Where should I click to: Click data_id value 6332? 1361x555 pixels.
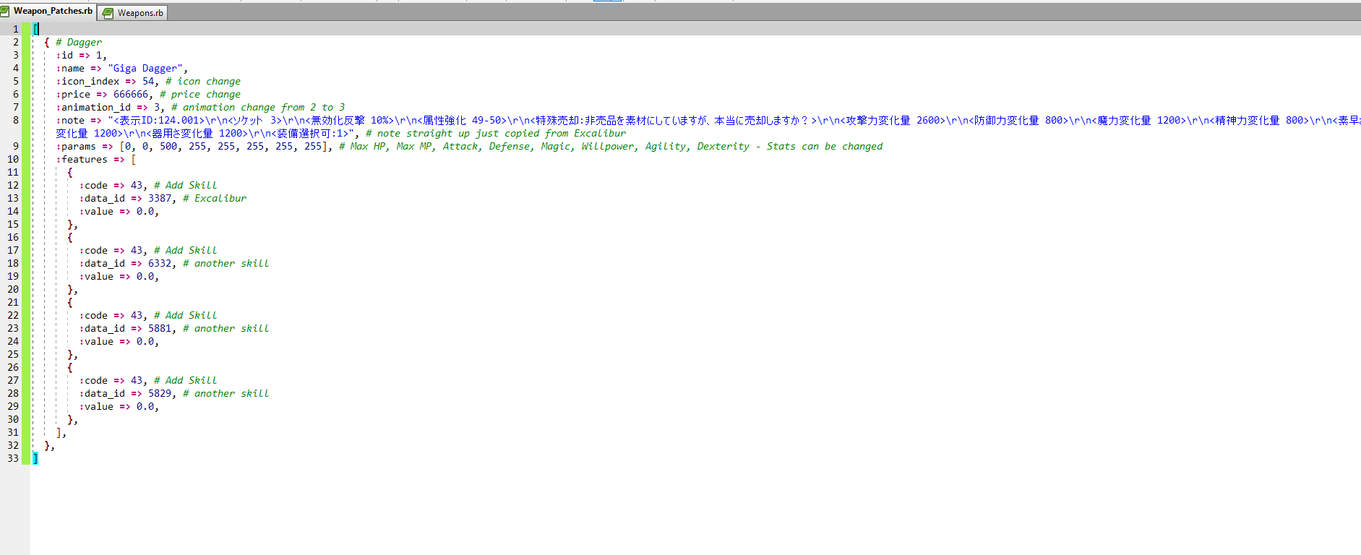pos(160,263)
